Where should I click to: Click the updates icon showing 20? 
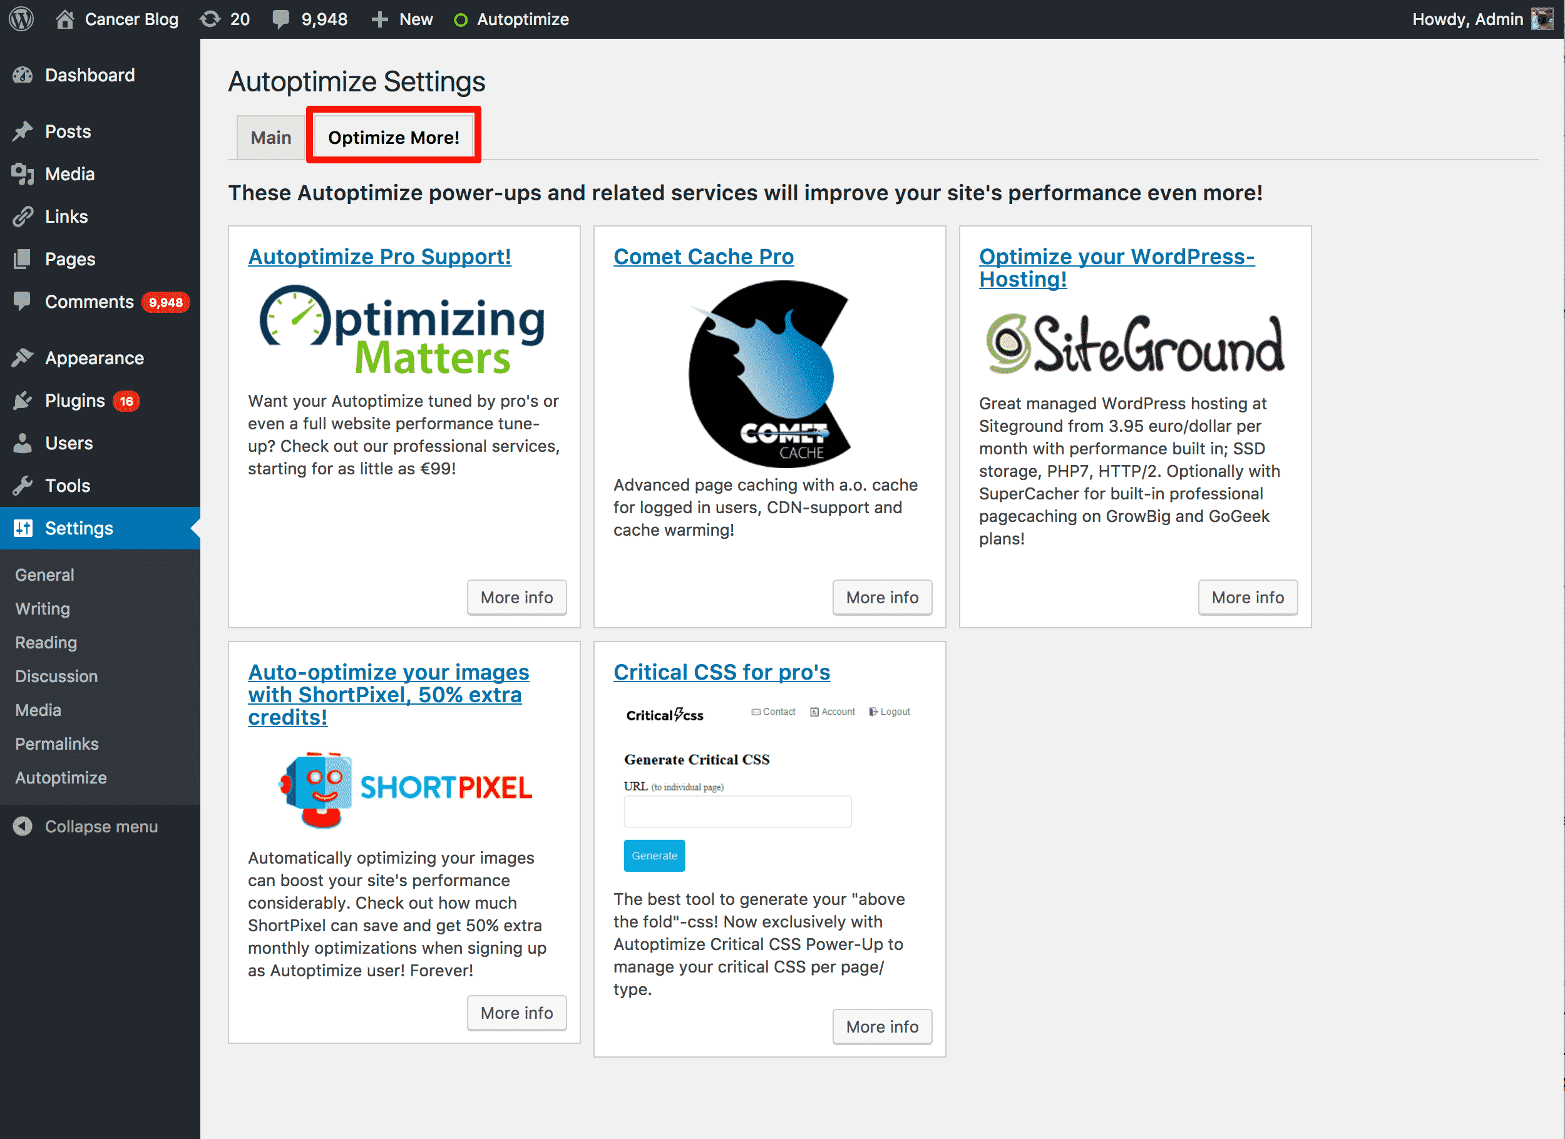210,19
